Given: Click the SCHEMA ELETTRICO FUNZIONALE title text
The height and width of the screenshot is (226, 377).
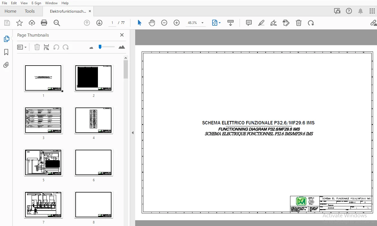Looking at the screenshot, I should [258, 123].
